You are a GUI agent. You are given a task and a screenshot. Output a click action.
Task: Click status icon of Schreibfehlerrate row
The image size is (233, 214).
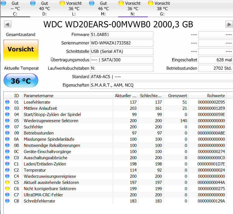pyautogui.click(x=7, y=201)
